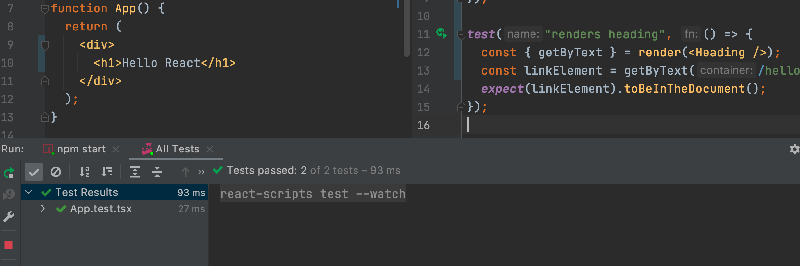
Task: Expand the App.test.tsx node
Action: pos(43,209)
